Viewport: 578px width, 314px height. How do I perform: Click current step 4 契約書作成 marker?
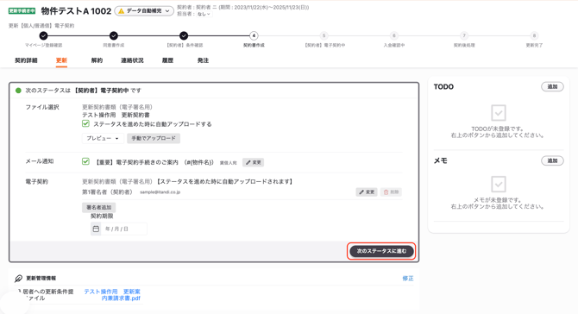[254, 35]
